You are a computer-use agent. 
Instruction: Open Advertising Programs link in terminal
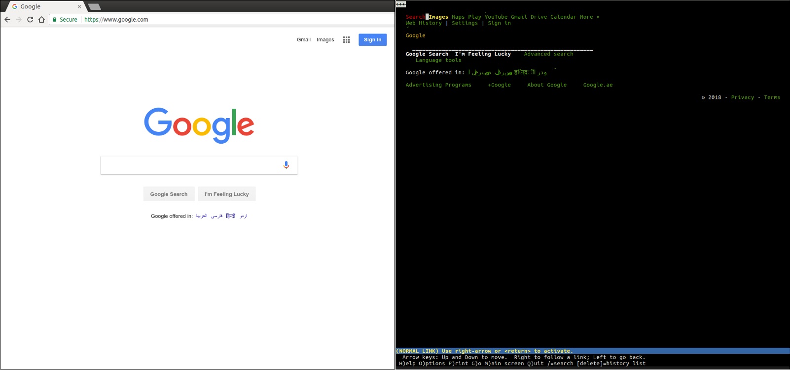pyautogui.click(x=438, y=85)
